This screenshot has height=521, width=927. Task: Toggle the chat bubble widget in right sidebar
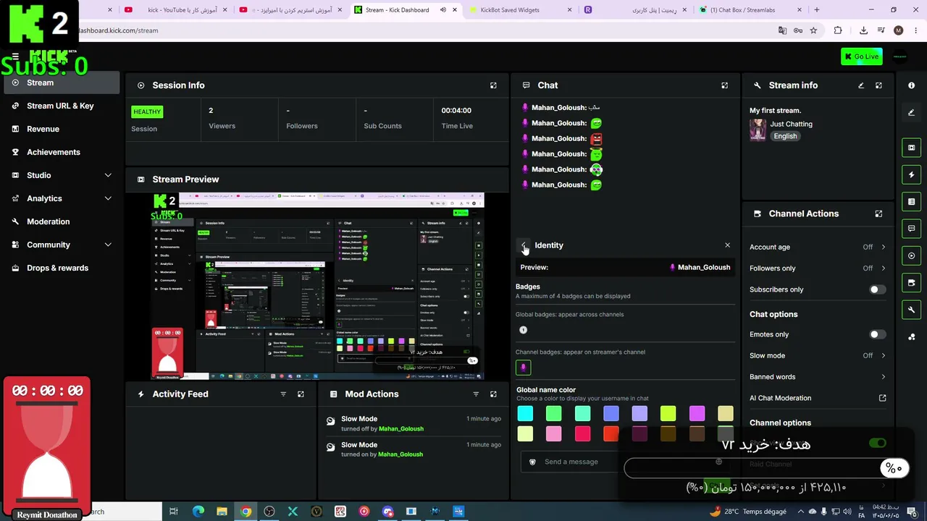coord(911,229)
